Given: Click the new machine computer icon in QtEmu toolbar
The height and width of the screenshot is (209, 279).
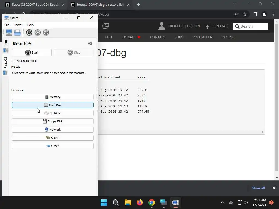Looking at the screenshot, I should coord(9,33).
